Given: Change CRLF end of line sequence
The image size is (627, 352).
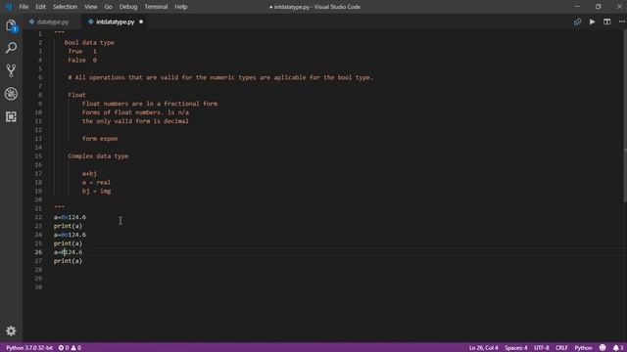Looking at the screenshot, I should point(561,348).
